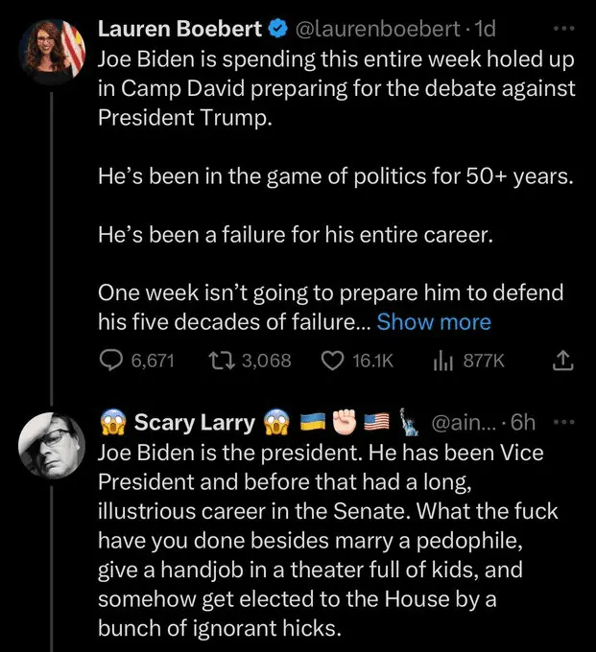
Task: Click the blue verified badge beside Lauren Boebert
Action: pyautogui.click(x=274, y=30)
